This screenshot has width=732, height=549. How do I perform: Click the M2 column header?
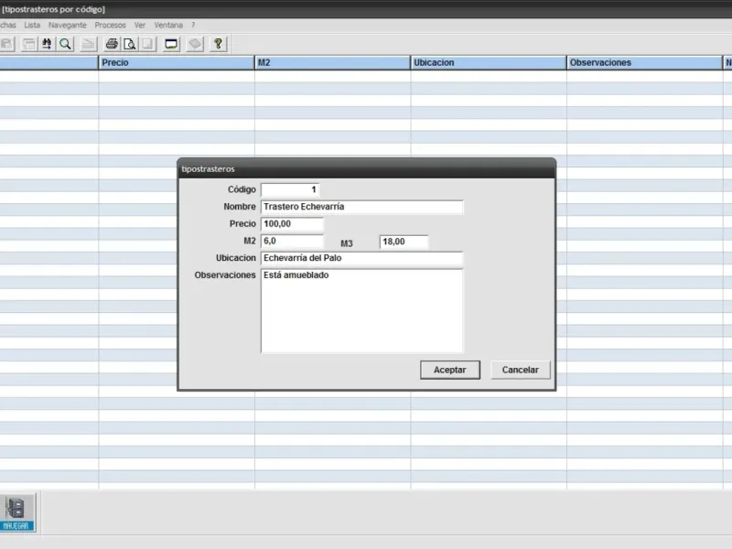pos(332,62)
